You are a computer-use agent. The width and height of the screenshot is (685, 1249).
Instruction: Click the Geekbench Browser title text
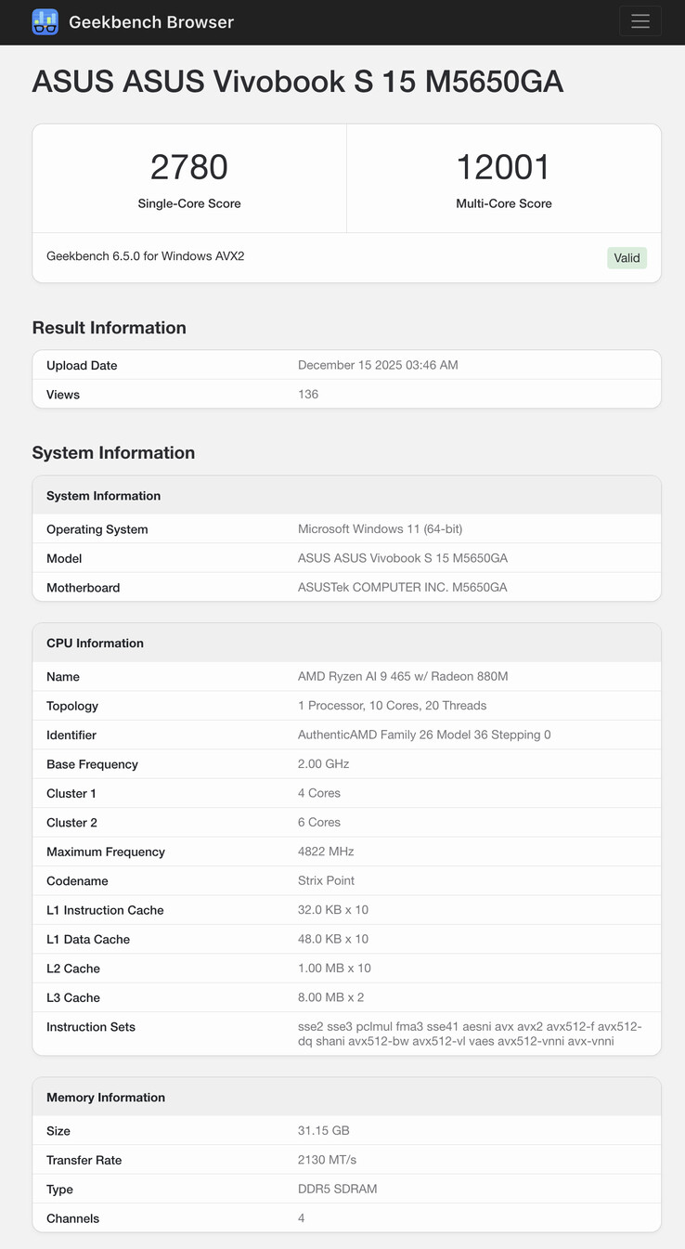(150, 21)
